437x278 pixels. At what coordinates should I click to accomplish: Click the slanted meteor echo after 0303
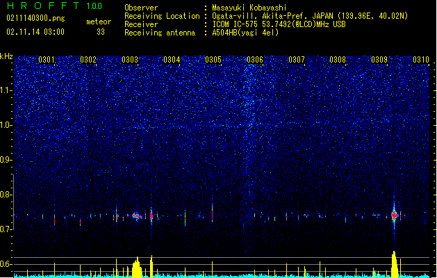tap(137, 216)
